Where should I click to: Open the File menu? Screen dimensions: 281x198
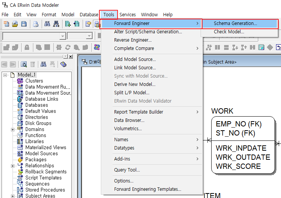click(5, 14)
